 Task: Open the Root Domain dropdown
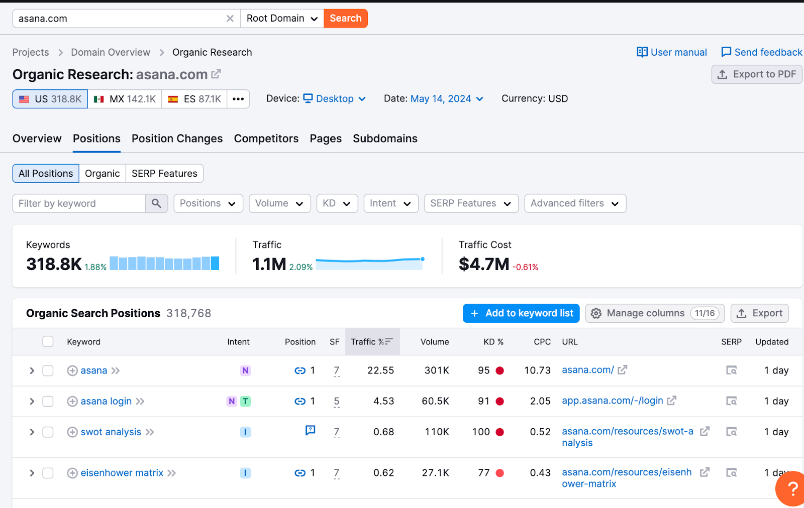point(282,19)
